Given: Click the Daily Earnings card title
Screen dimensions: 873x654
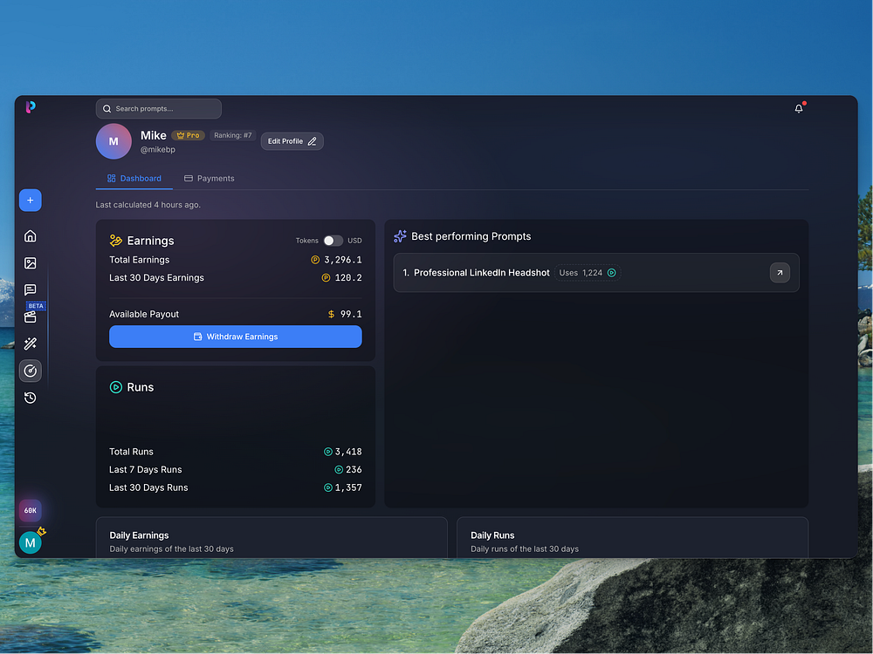Looking at the screenshot, I should (x=139, y=535).
